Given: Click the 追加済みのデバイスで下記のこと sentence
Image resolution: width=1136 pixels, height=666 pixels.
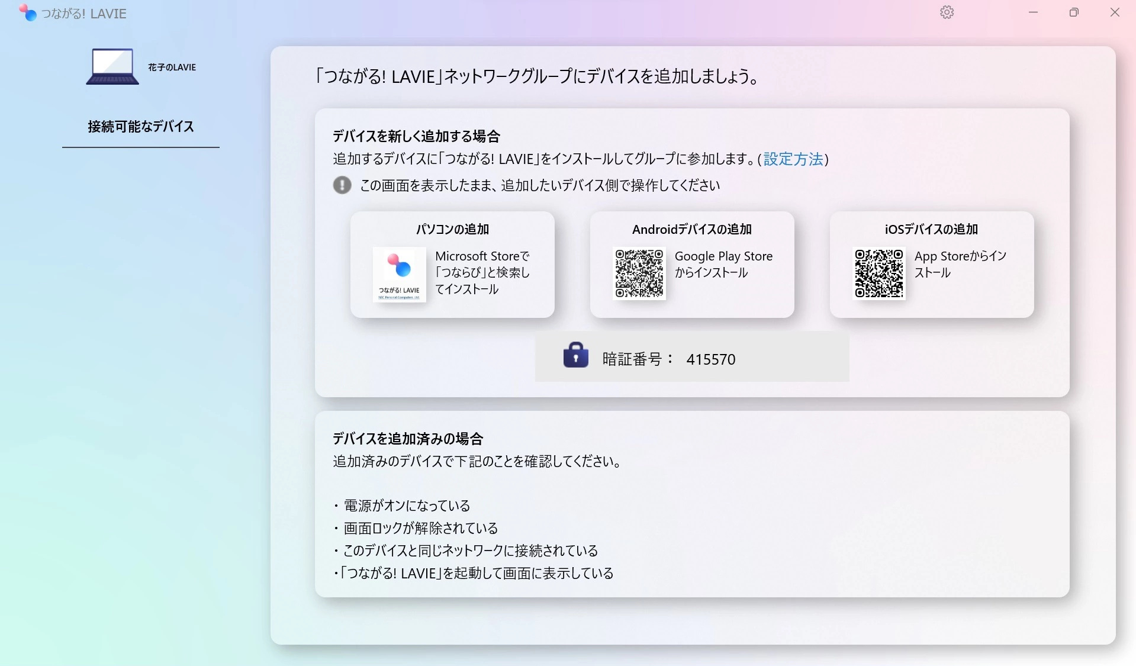Looking at the screenshot, I should pyautogui.click(x=478, y=461).
